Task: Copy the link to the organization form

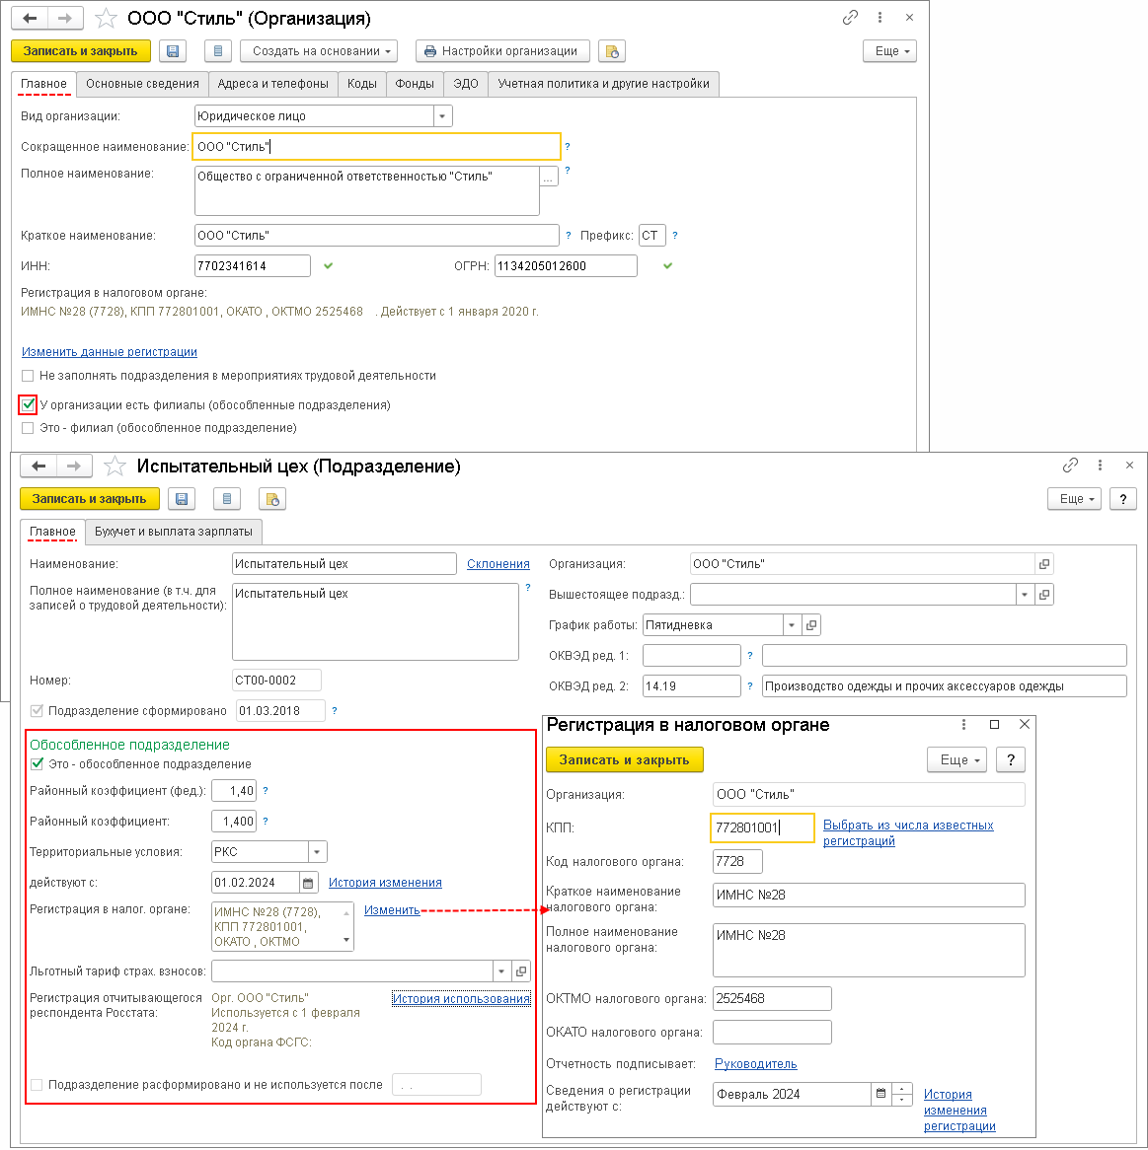Action: pos(850,18)
